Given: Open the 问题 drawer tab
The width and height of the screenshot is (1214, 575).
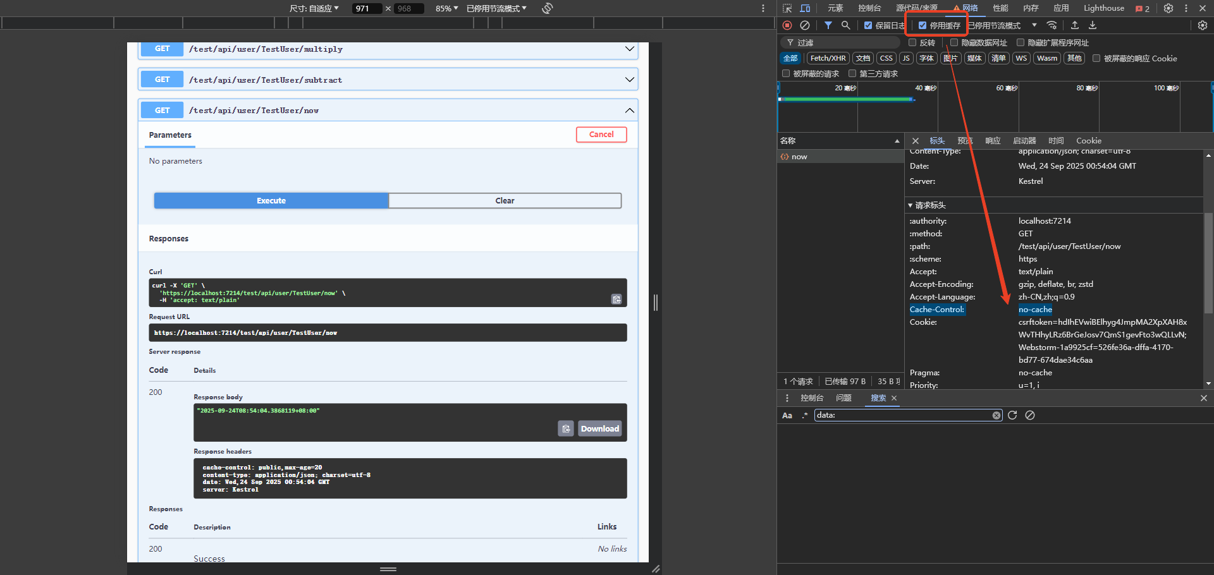Looking at the screenshot, I should tap(843, 398).
